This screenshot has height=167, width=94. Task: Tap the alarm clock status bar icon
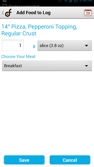coord(60,1)
